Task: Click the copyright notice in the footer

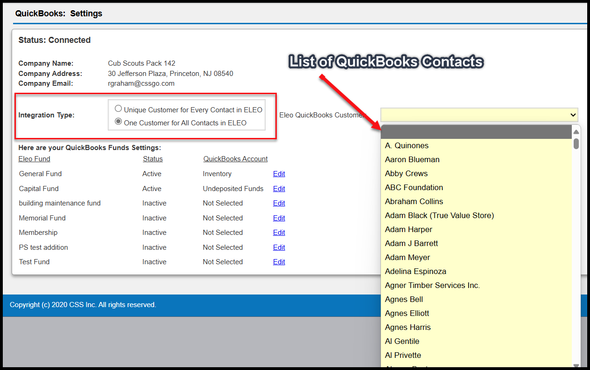Action: point(83,305)
